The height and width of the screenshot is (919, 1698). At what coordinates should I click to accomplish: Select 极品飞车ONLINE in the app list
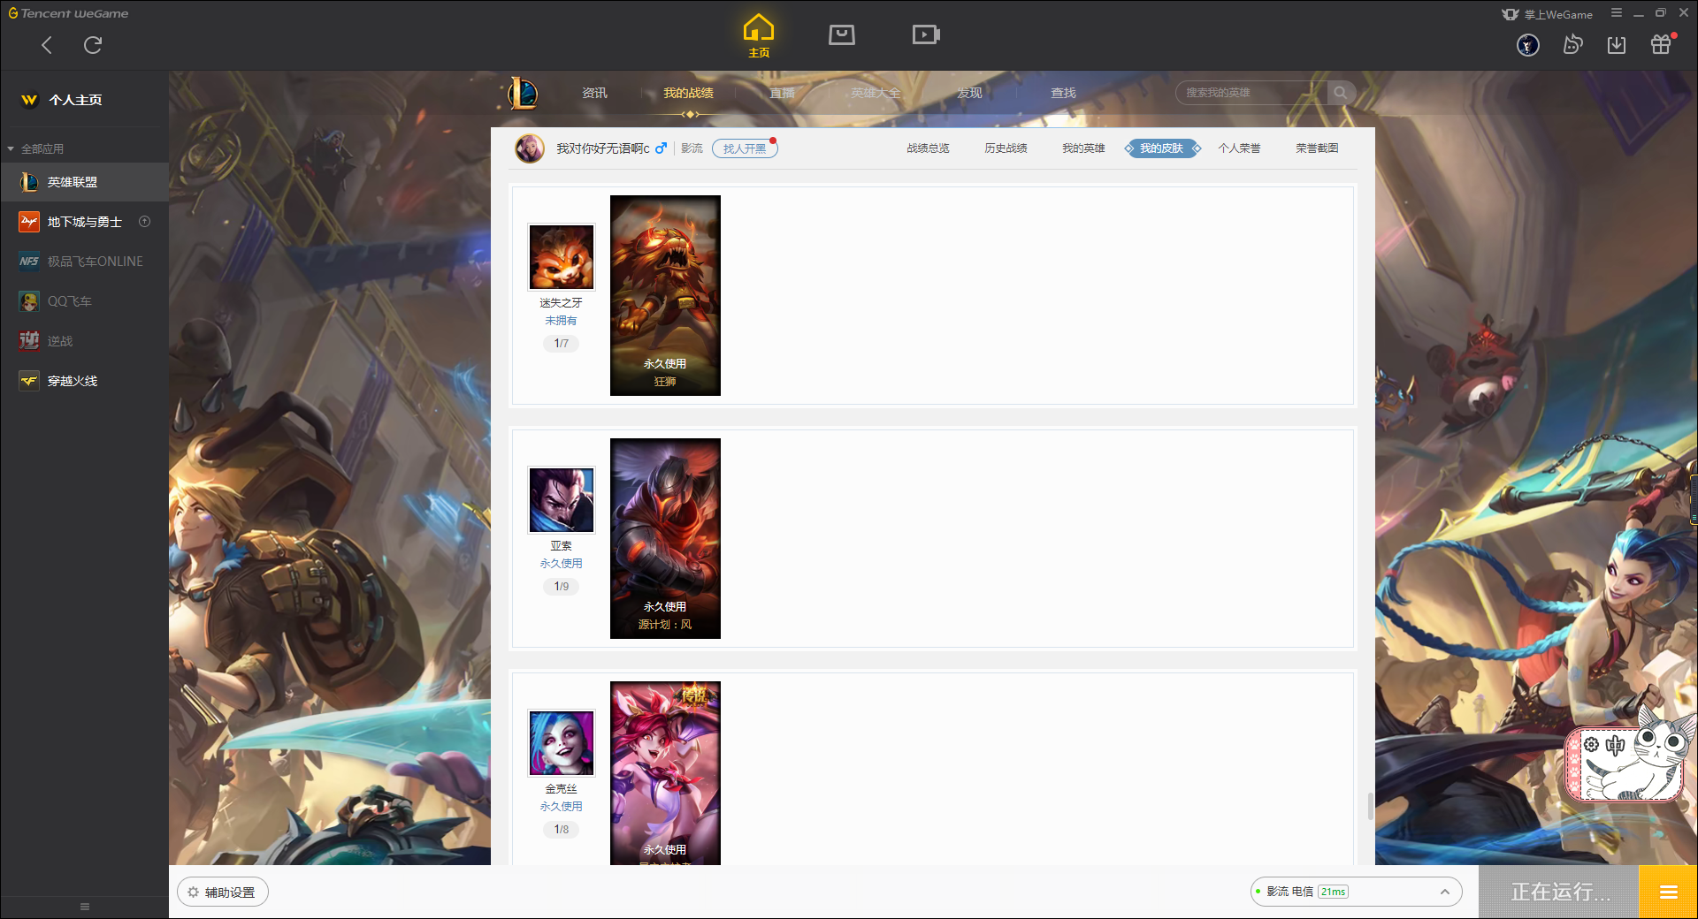point(84,262)
